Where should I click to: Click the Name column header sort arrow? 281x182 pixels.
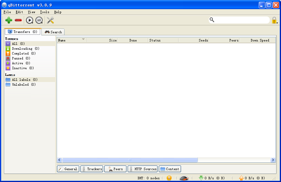(x=83, y=39)
